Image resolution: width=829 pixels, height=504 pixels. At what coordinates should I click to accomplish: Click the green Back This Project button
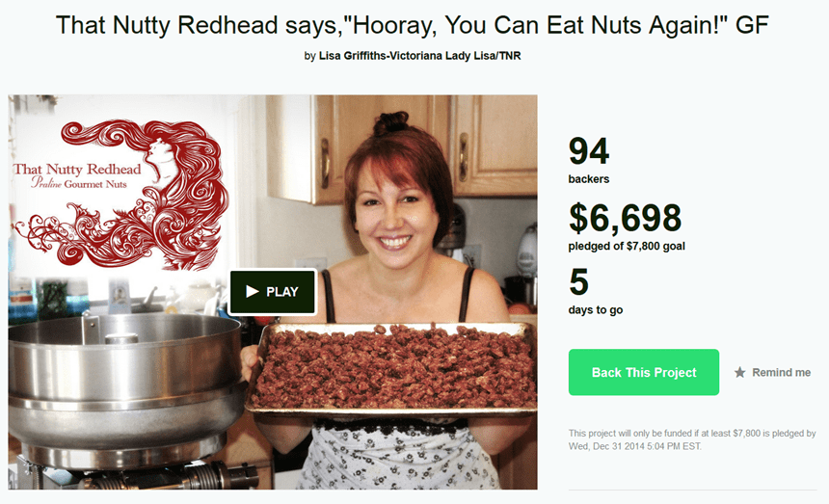(x=643, y=372)
